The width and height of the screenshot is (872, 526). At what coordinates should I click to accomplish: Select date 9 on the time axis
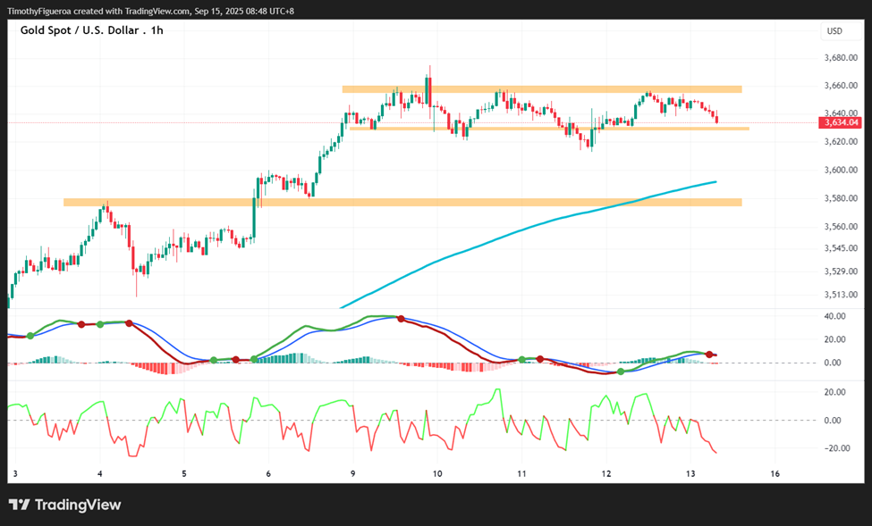(353, 474)
